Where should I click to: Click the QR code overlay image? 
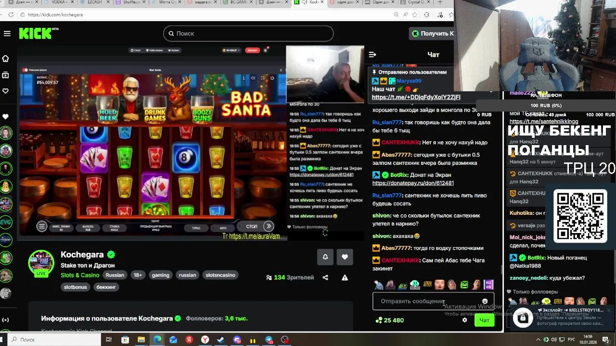(x=580, y=216)
